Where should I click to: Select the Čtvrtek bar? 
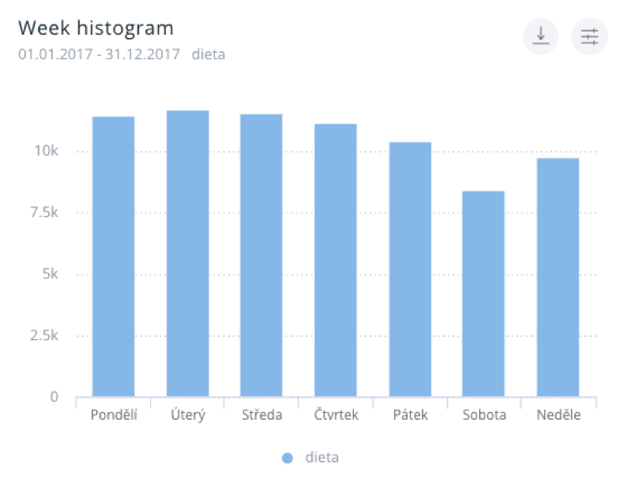336,260
